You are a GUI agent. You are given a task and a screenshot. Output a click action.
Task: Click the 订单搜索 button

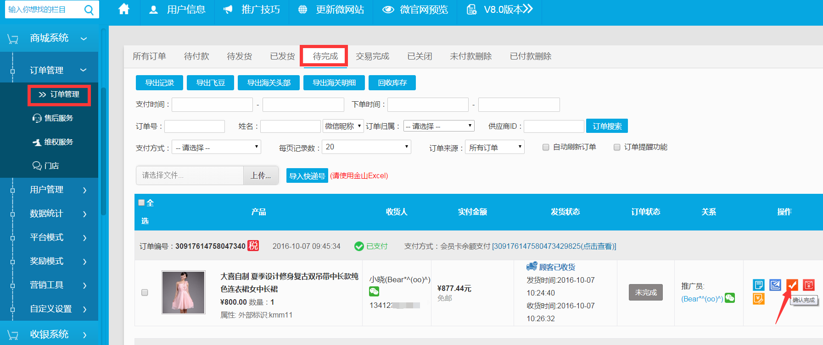point(607,126)
